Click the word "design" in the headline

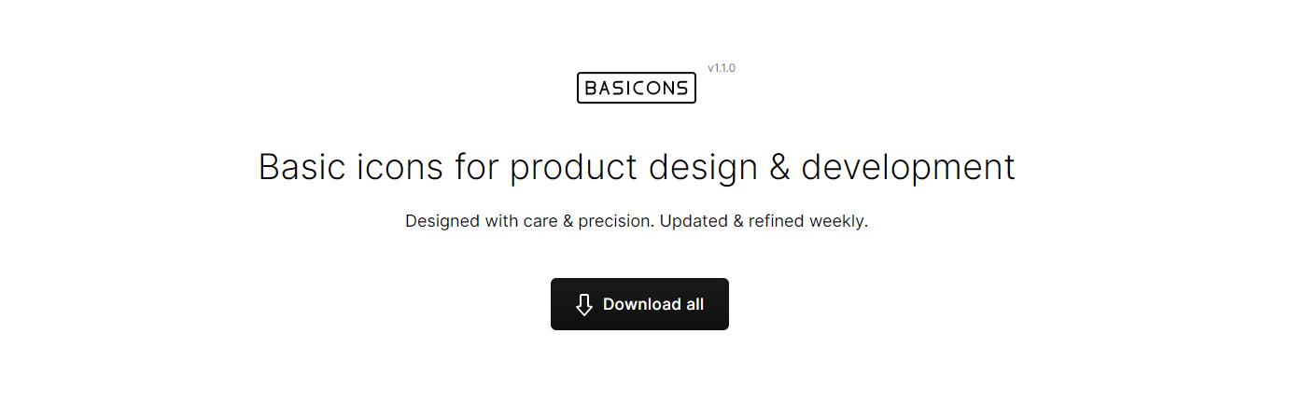pyautogui.click(x=703, y=167)
